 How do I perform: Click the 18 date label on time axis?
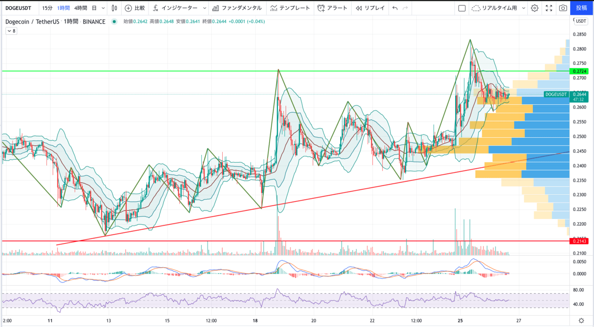pos(255,321)
